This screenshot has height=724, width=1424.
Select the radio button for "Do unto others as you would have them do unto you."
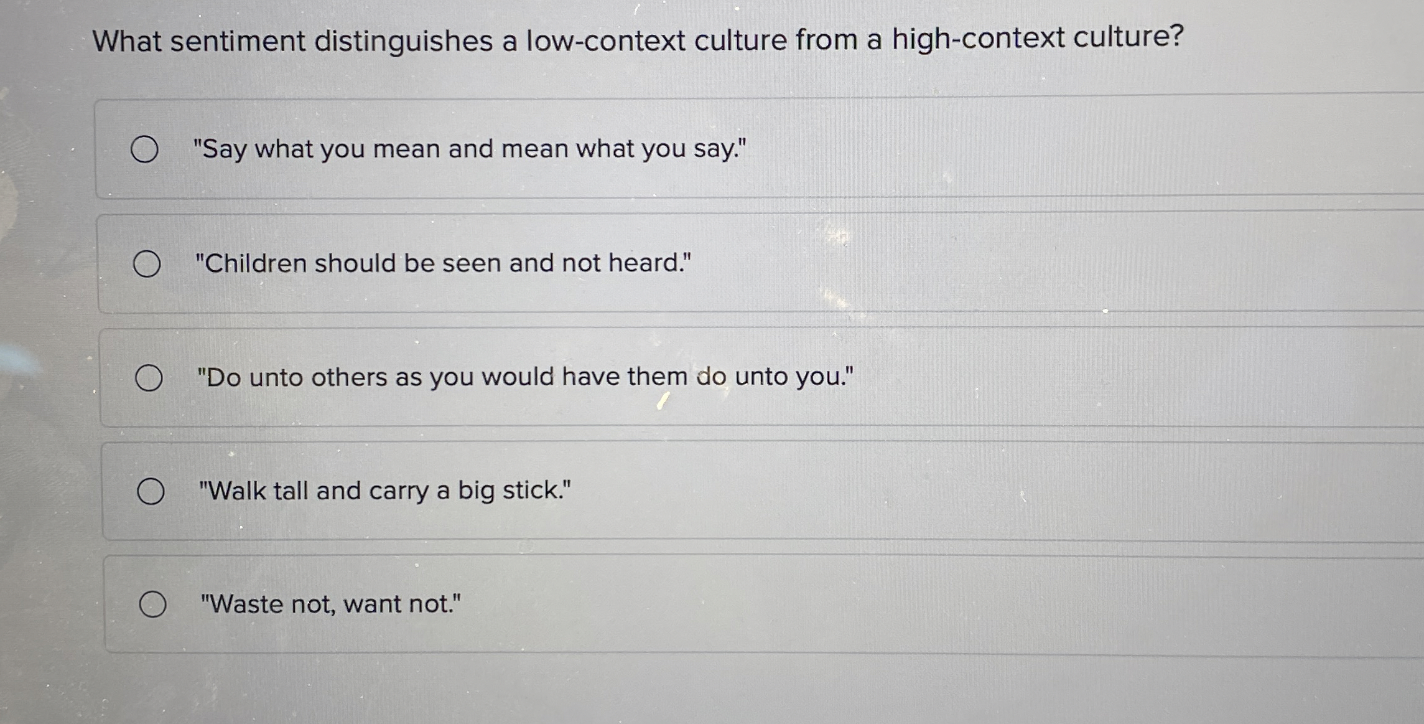149,376
